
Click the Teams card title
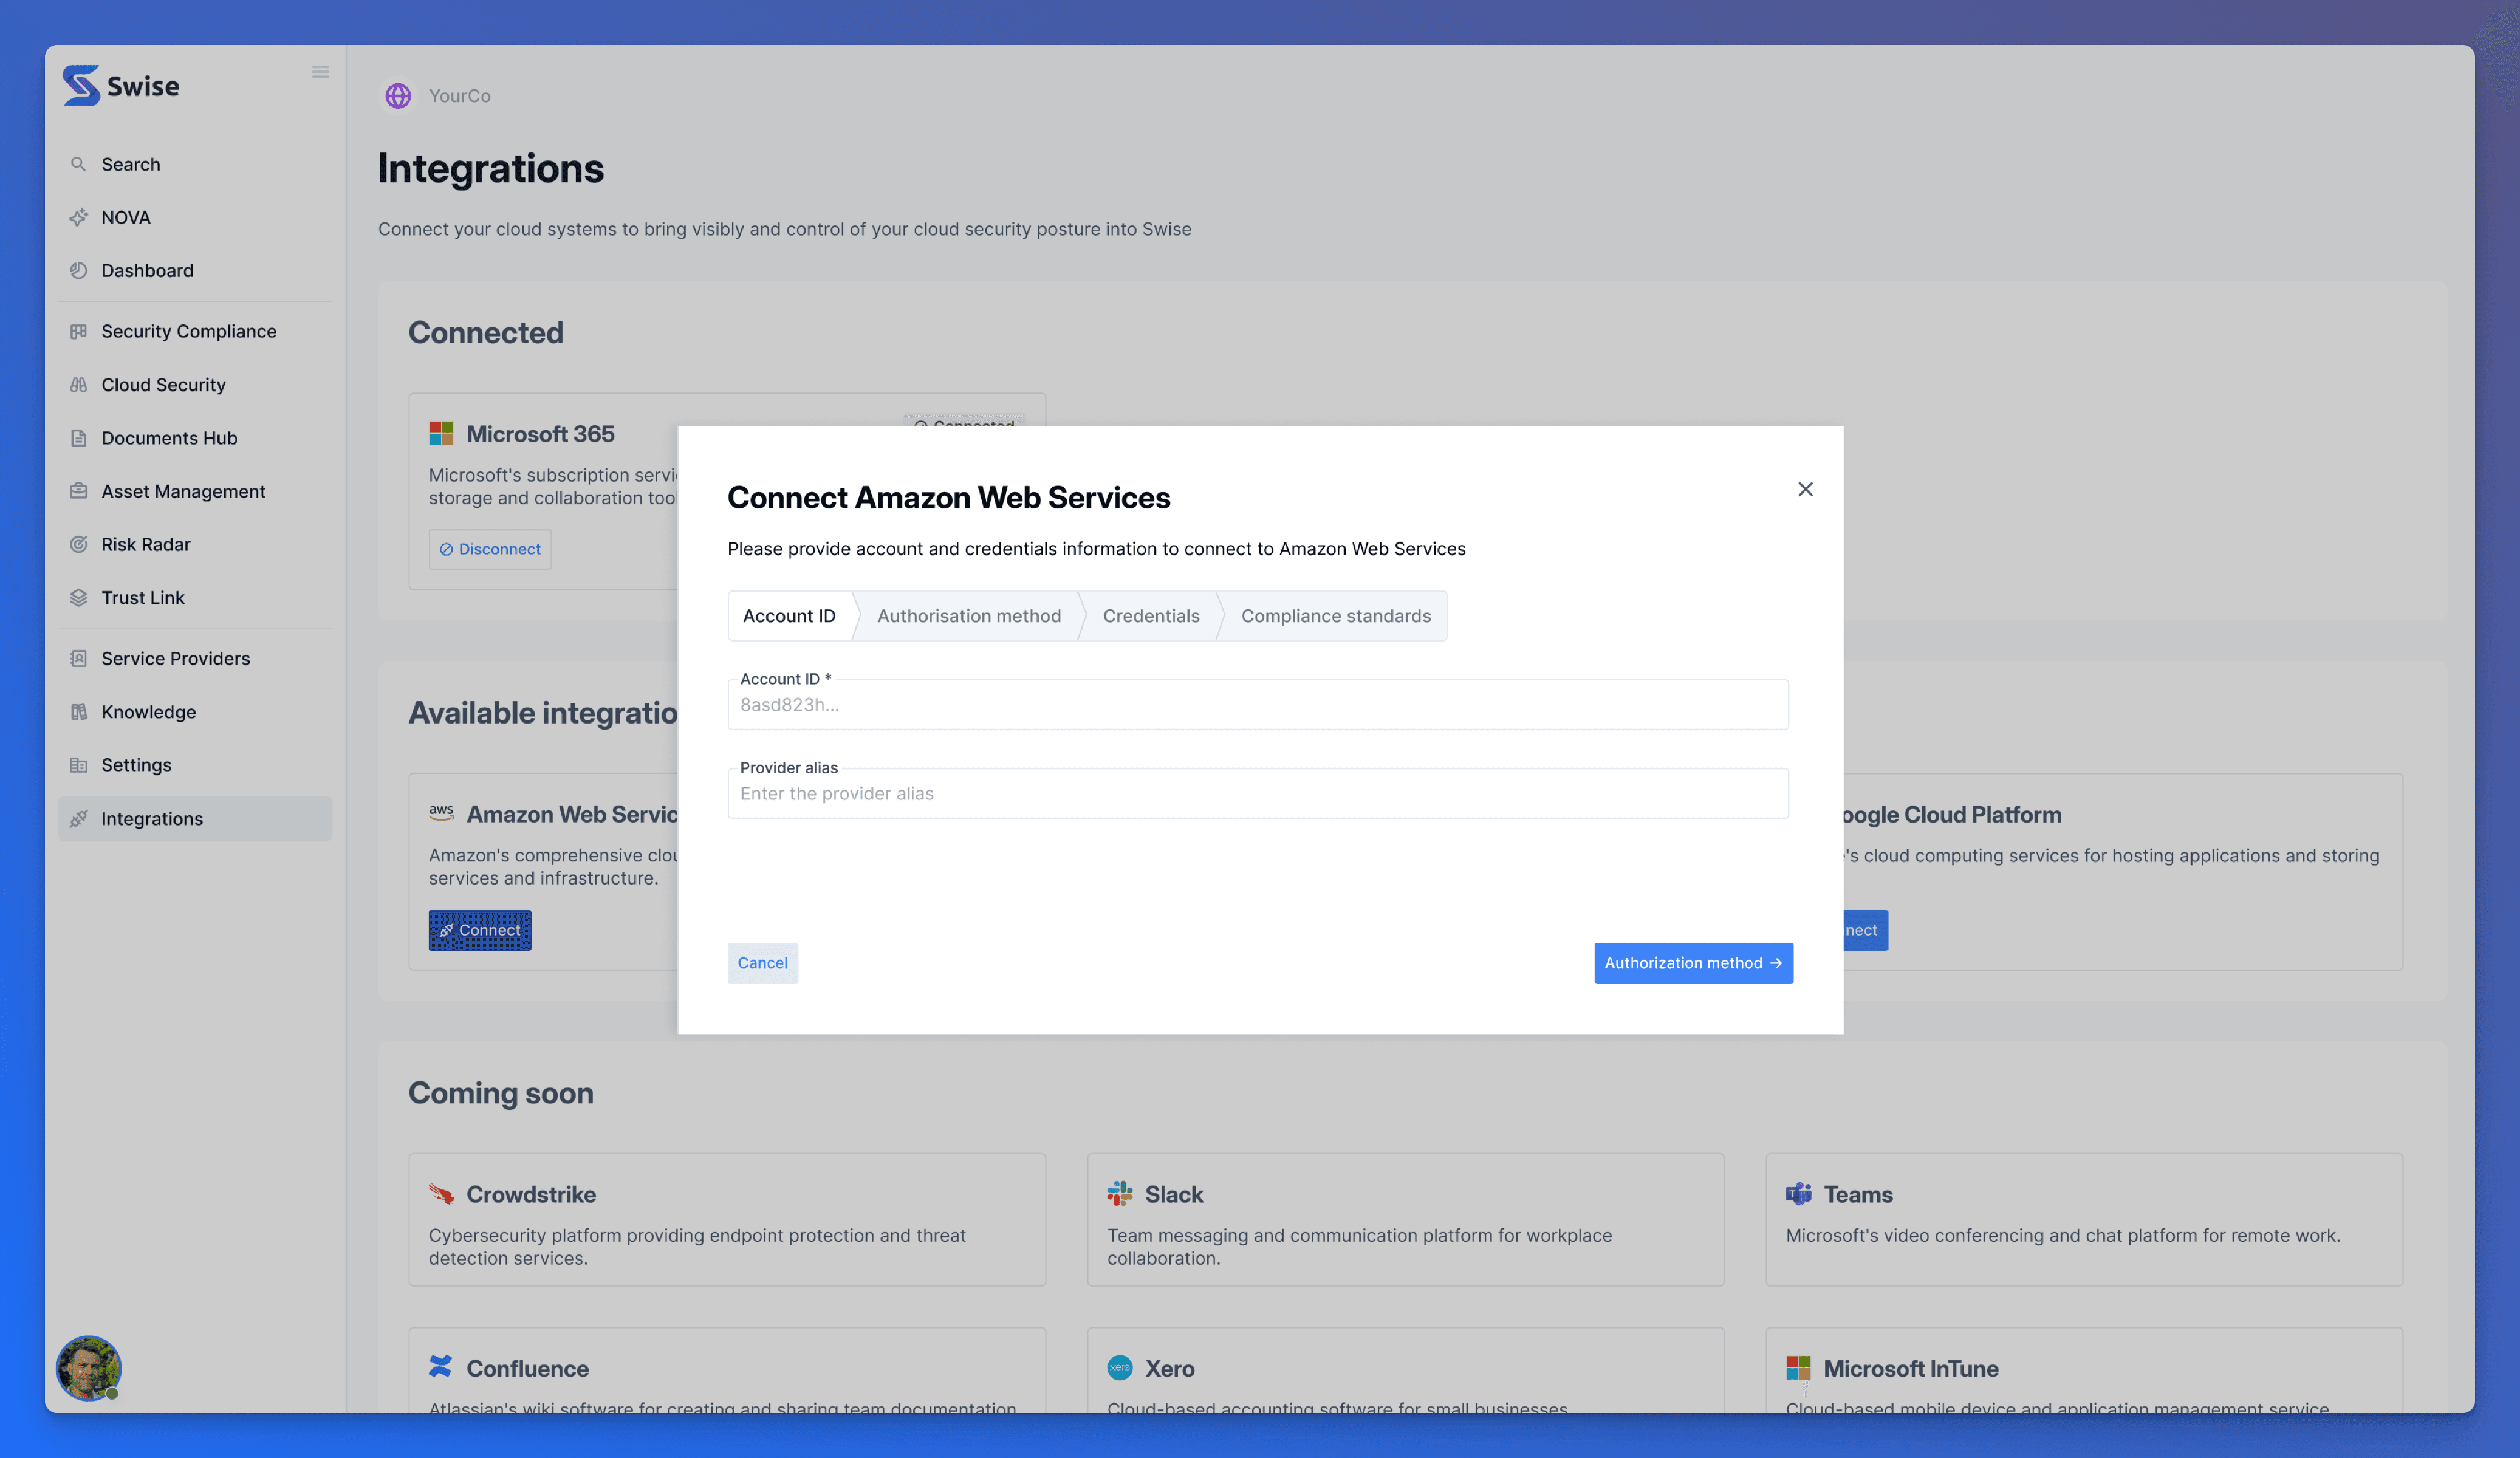[1858, 1194]
